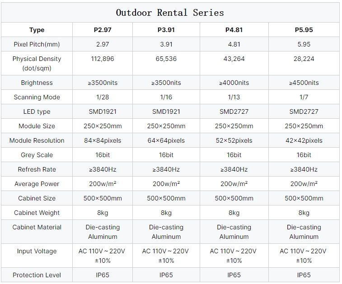Click the Pixel Pitch(mm) row label
This screenshot has height=284, width=342.
pyautogui.click(x=37, y=44)
